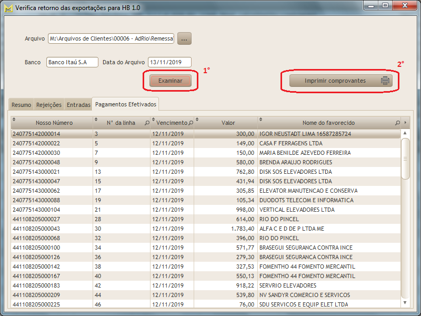Open the file browser with the '...' button

(x=184, y=38)
